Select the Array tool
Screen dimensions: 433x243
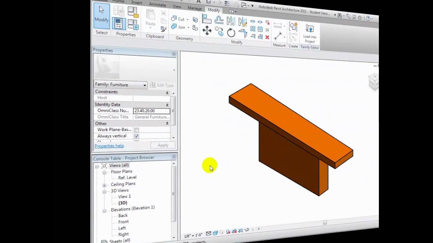point(253,28)
